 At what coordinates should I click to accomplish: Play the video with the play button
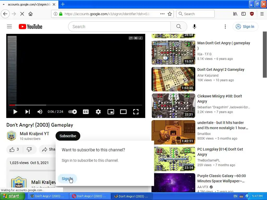[15, 112]
